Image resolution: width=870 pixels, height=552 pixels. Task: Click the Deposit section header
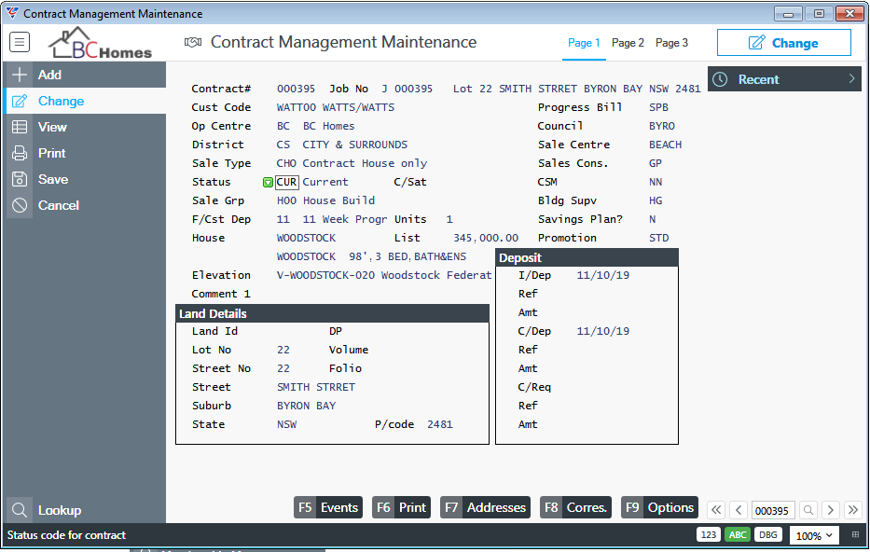click(587, 257)
